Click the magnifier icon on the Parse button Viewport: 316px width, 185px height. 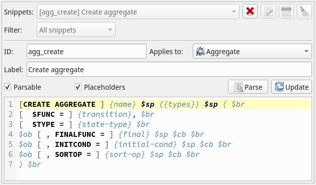239,87
